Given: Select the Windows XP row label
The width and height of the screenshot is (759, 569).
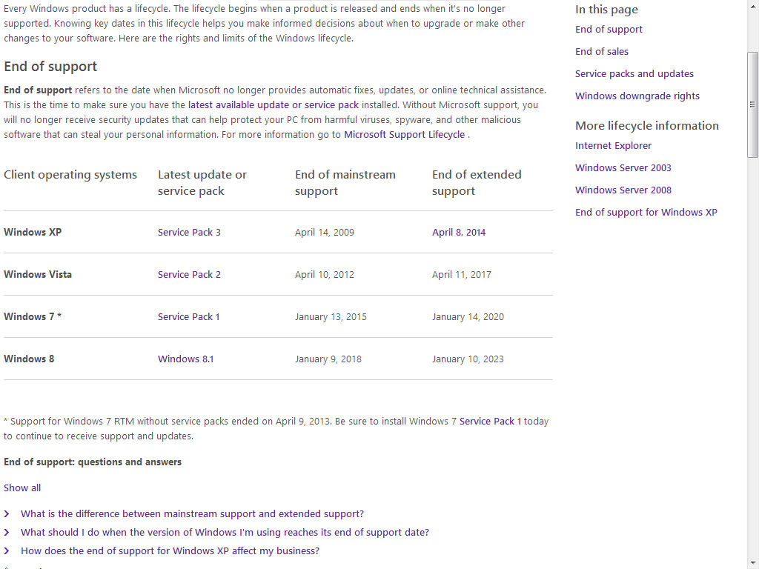Looking at the screenshot, I should (33, 232).
